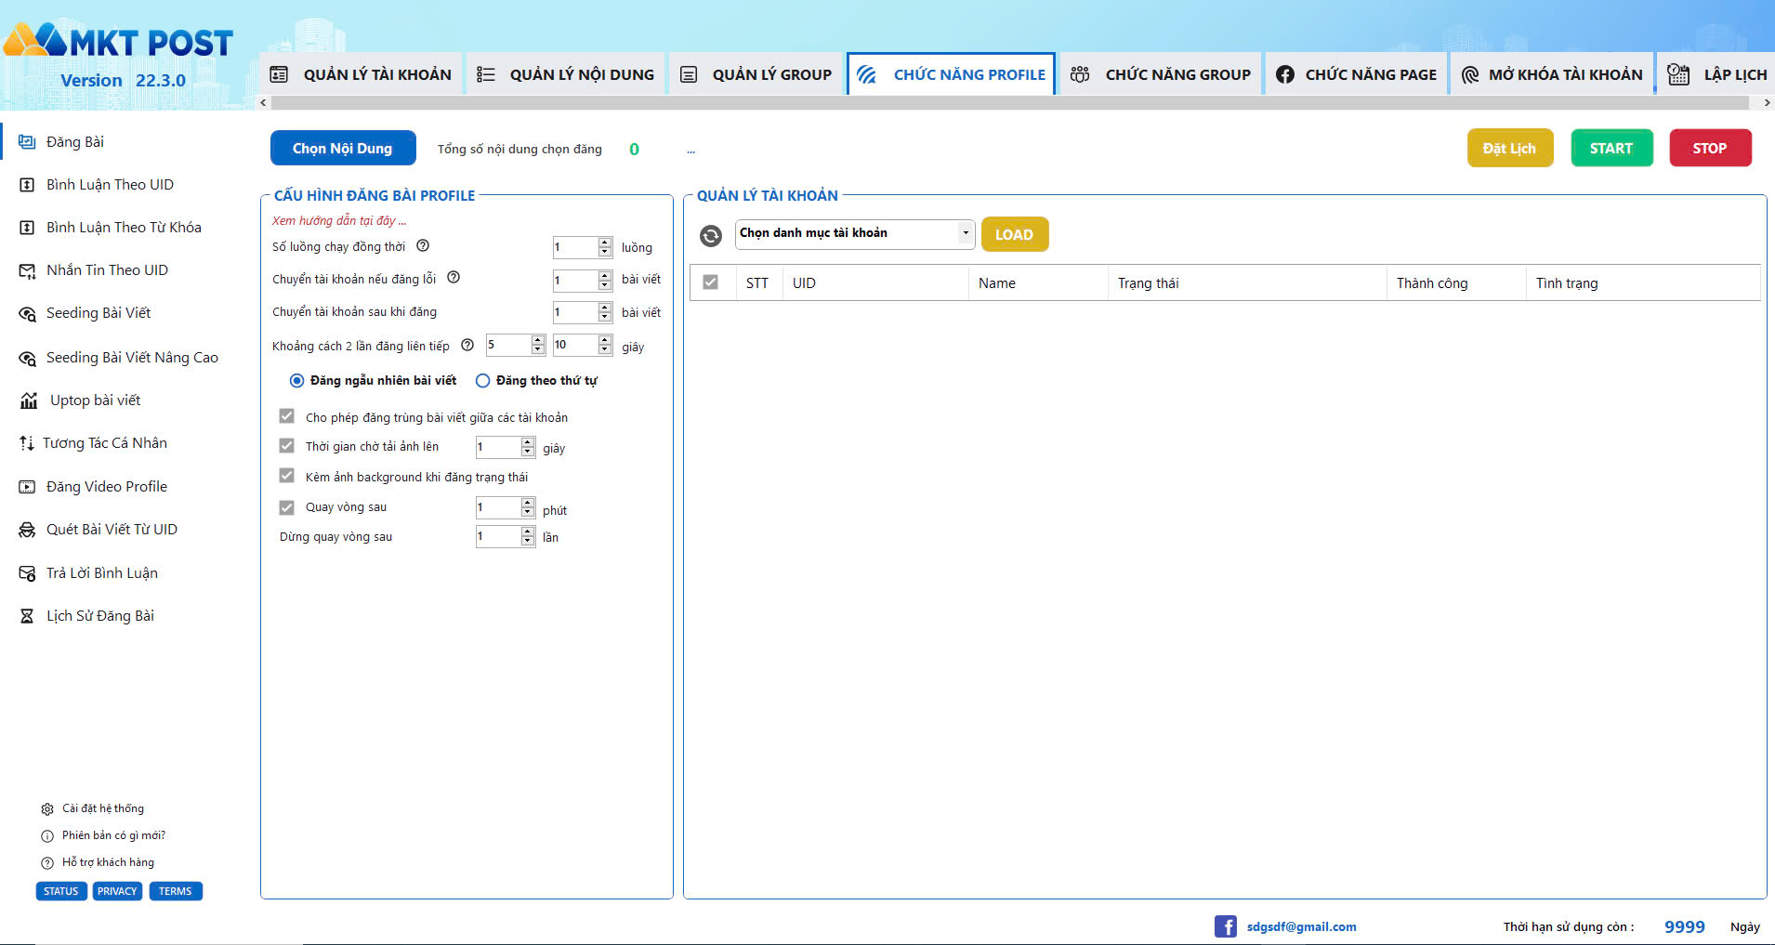Click the Đăng Bài sidebar icon

[x=27, y=142]
